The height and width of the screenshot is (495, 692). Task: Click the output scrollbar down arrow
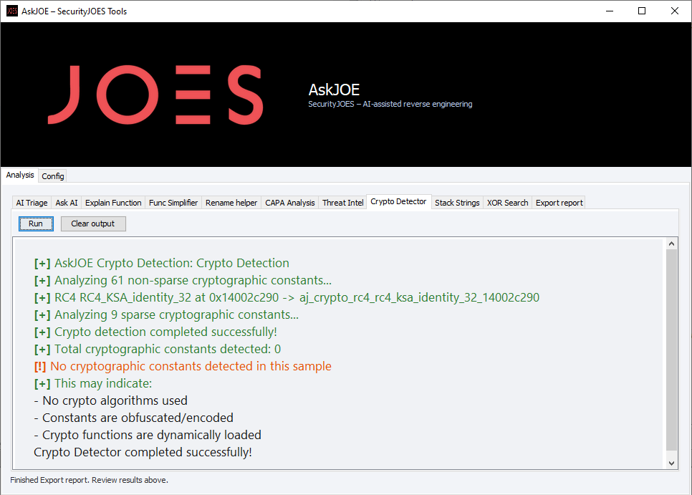pos(671,463)
